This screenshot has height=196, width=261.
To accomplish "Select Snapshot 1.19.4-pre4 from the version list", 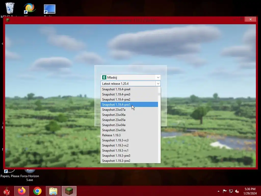I will coord(129,89).
